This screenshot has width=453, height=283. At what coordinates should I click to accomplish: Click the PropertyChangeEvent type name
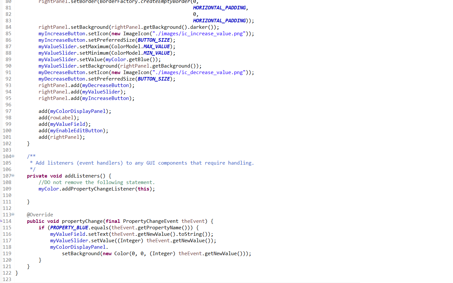pyautogui.click(x=151, y=221)
